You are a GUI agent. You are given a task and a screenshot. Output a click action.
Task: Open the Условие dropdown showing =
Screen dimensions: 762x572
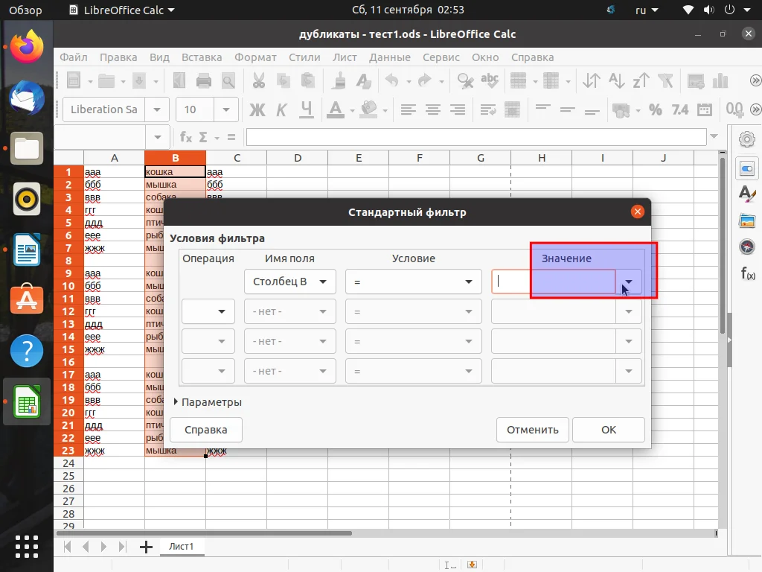click(467, 282)
